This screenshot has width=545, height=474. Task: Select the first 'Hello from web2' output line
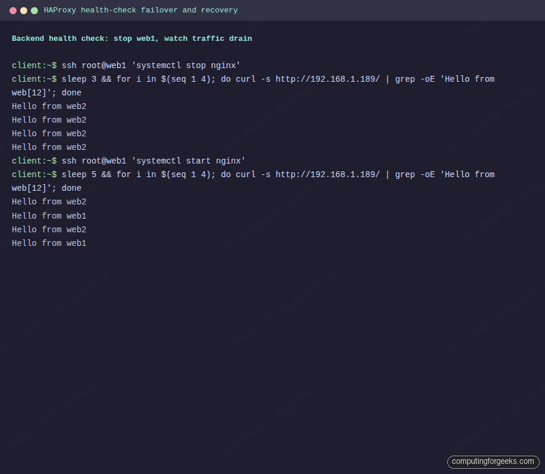point(49,106)
